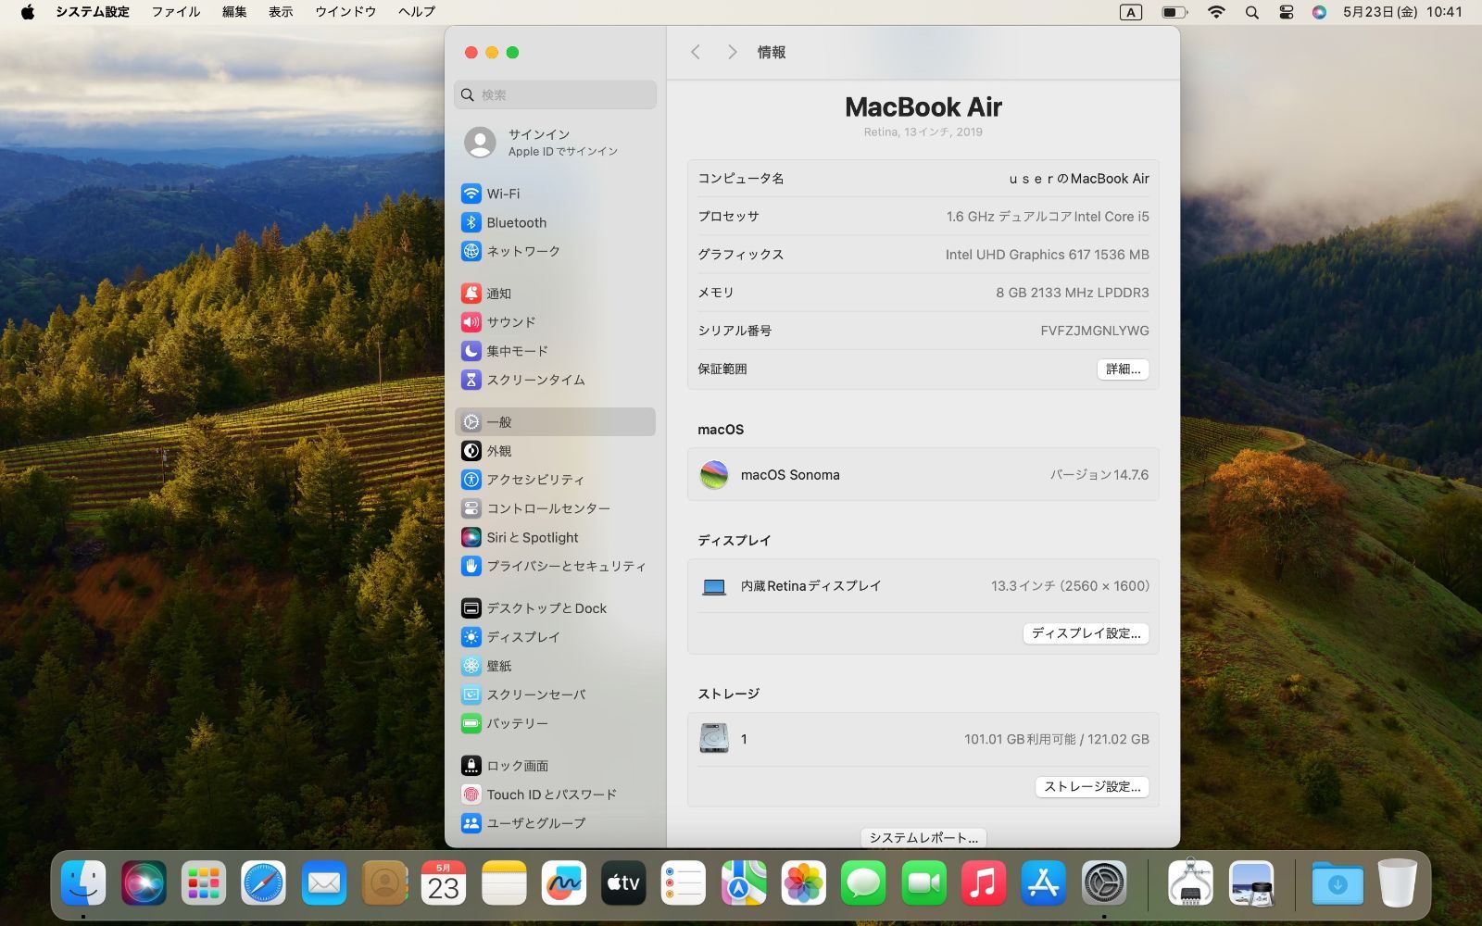This screenshot has height=926, width=1482.
Task: Open Apple TV from the Dock
Action: click(x=623, y=882)
